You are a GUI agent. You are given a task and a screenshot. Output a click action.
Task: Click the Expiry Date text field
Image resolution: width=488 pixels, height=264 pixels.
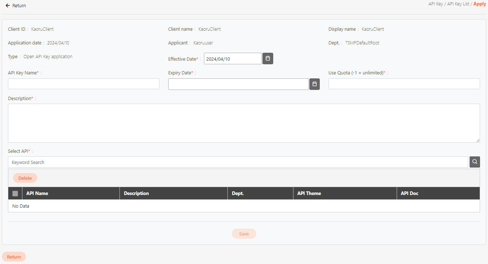point(238,84)
